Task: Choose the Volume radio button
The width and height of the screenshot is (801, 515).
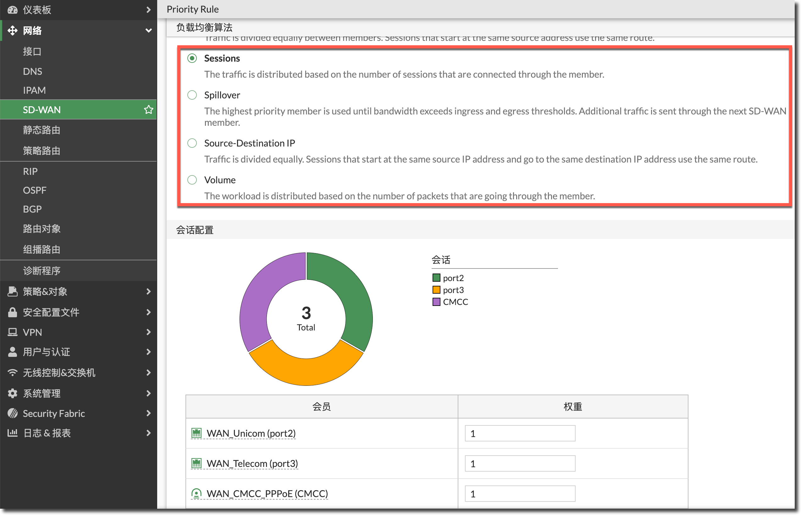Action: 192,180
